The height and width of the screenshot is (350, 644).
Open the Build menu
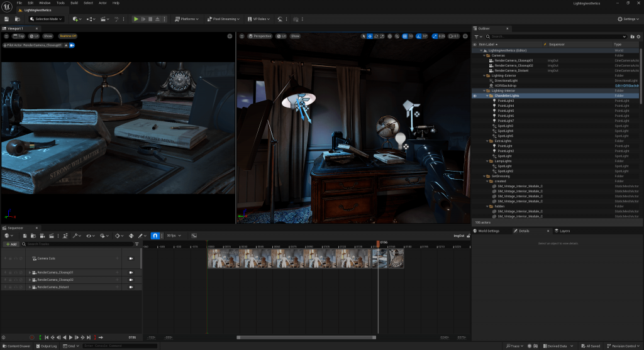click(74, 3)
